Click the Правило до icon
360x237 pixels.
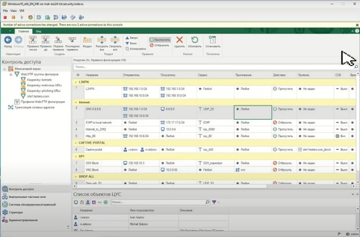[x=45, y=40]
